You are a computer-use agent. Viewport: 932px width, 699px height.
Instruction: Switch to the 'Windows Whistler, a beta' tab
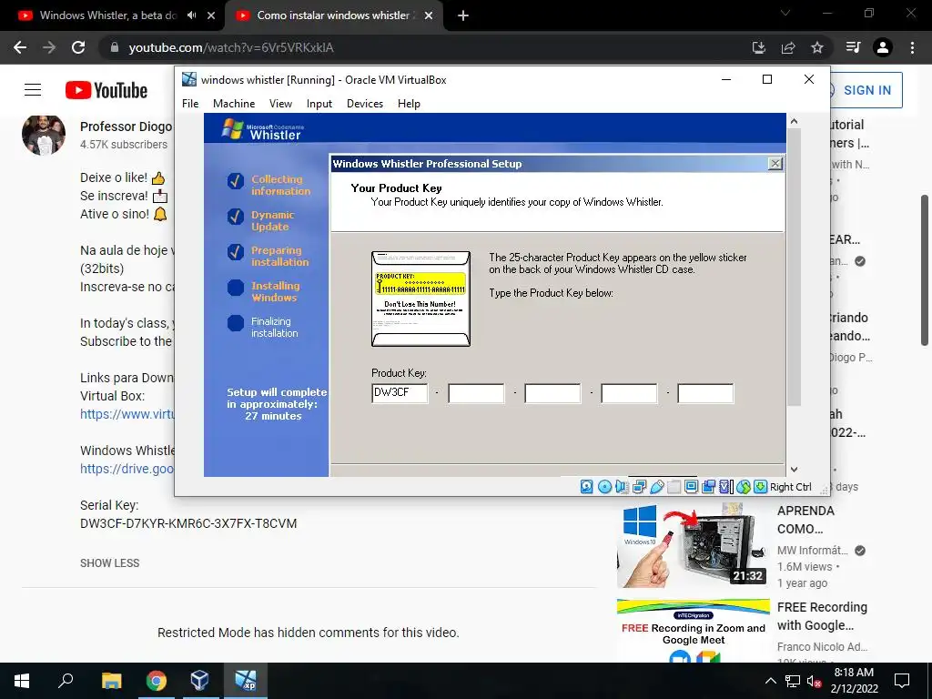(x=107, y=15)
